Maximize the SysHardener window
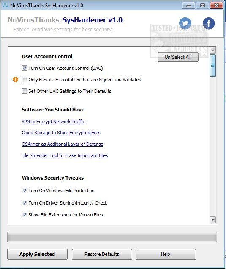Screen dimensions: 226x269 202,6
